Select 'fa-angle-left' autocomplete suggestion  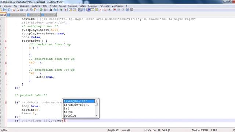tap(79, 101)
